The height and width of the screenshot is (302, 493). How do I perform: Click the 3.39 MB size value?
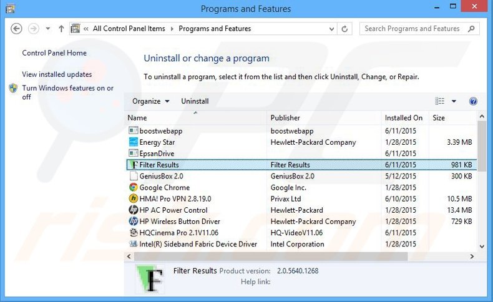pyautogui.click(x=459, y=142)
